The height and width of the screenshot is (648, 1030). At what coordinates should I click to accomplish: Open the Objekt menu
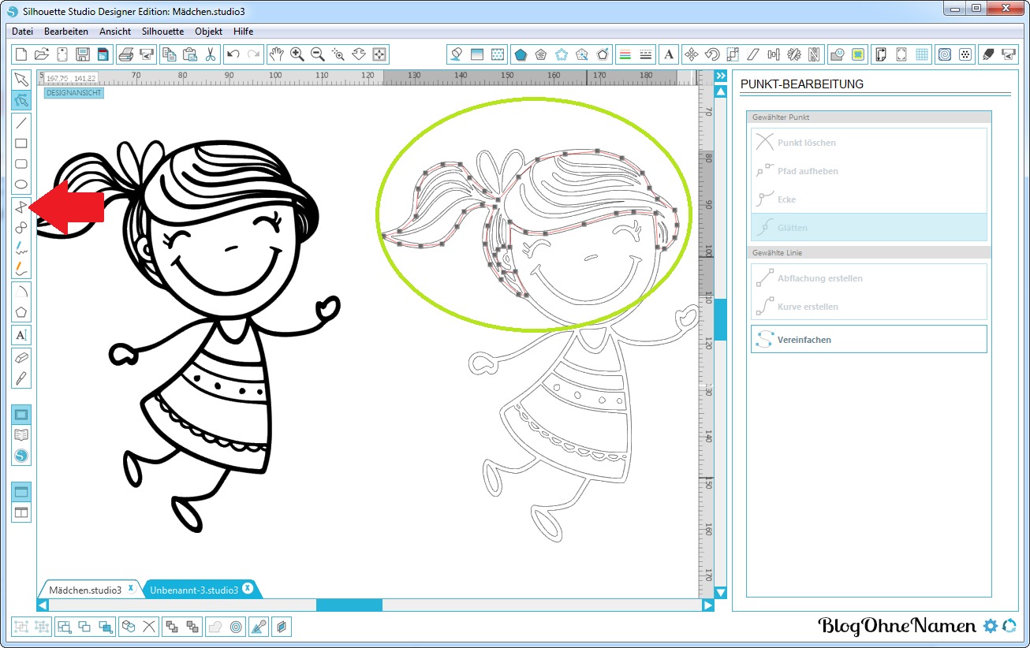pos(208,32)
